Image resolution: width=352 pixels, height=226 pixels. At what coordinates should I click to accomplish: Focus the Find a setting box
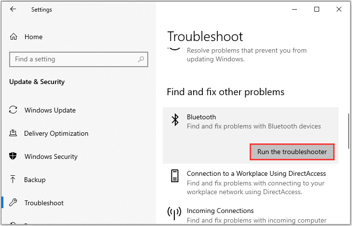(x=72, y=59)
